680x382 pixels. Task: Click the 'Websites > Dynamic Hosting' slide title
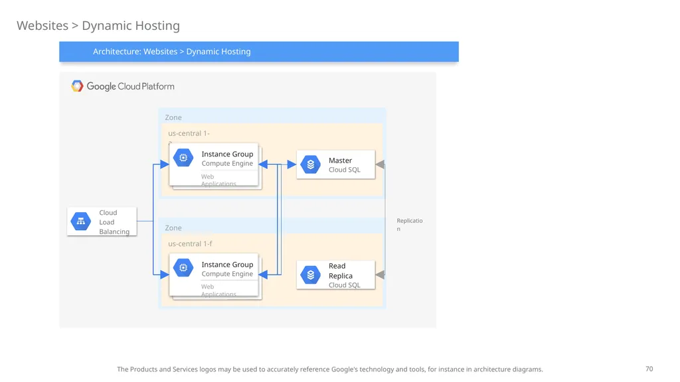point(98,26)
